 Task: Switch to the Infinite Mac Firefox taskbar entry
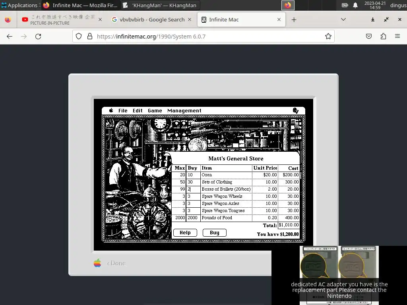point(80,5)
